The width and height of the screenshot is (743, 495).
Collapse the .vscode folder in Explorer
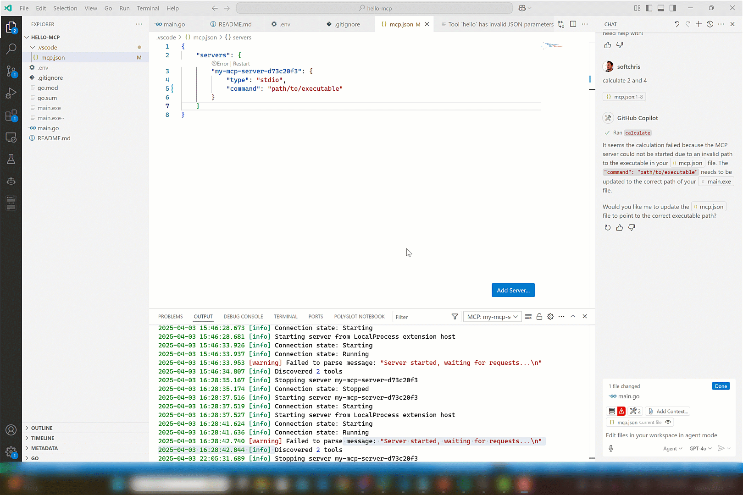32,47
